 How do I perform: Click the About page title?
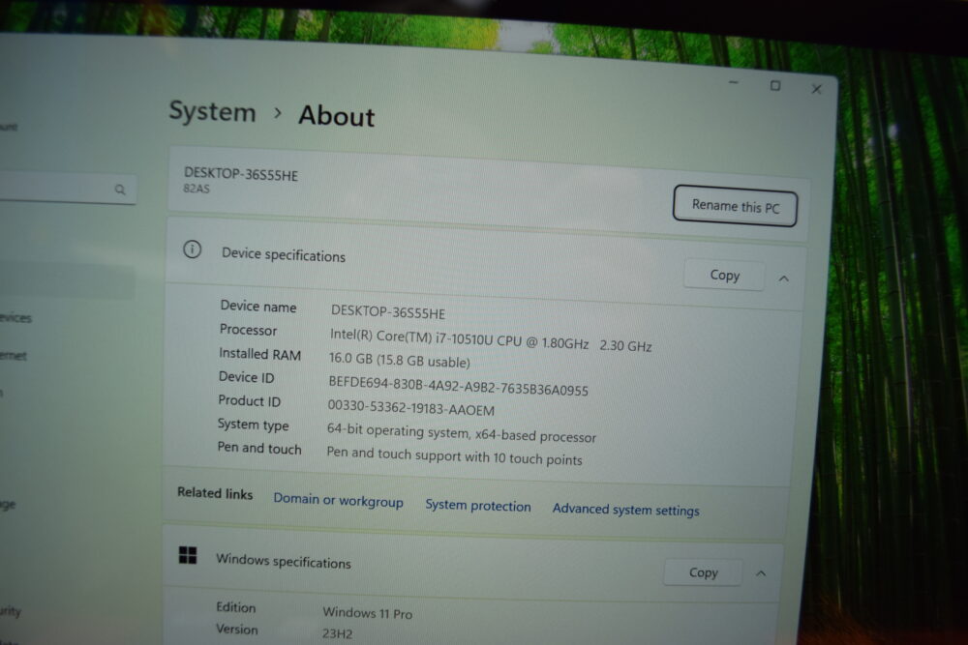pyautogui.click(x=337, y=116)
